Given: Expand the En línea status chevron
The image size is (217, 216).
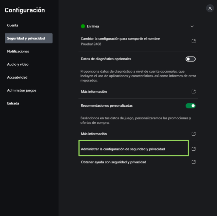Looking at the screenshot, I should point(192,26).
